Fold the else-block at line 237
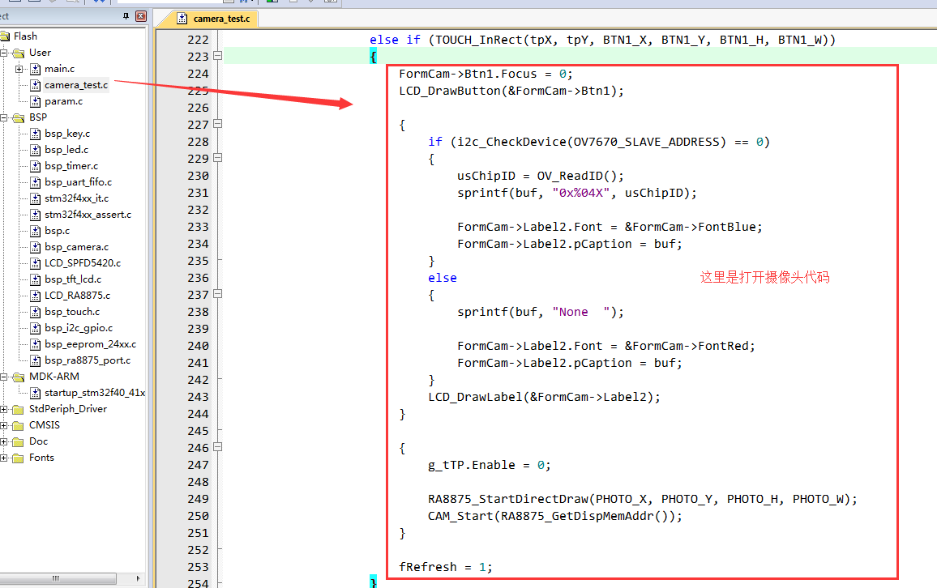 217,294
